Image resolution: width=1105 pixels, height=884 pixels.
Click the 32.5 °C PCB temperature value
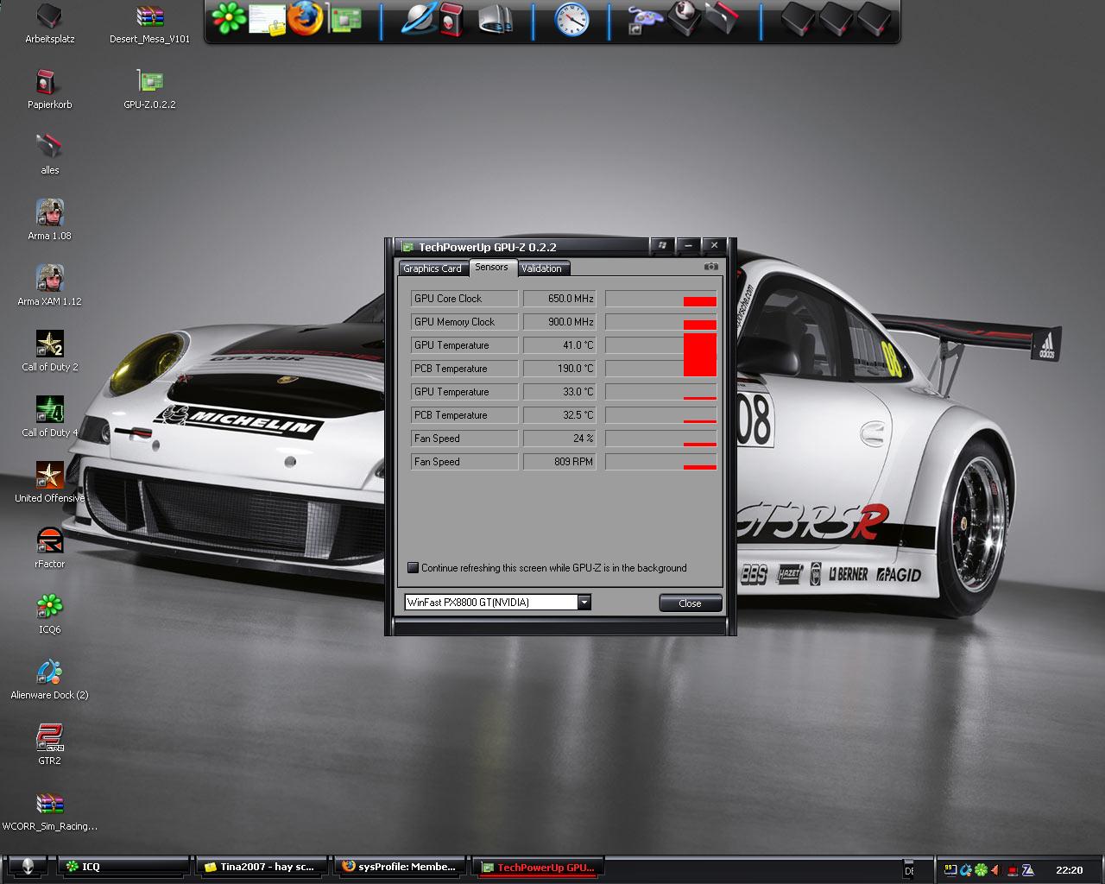tap(559, 415)
